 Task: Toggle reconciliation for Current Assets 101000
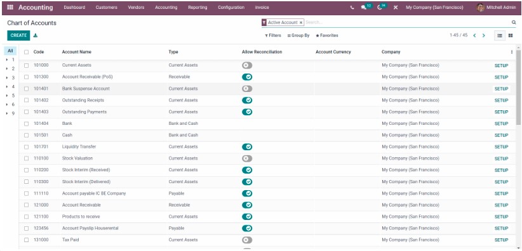pyautogui.click(x=247, y=65)
